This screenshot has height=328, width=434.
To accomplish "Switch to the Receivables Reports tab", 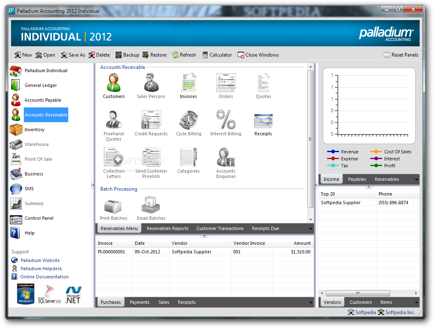I will 167,229.
